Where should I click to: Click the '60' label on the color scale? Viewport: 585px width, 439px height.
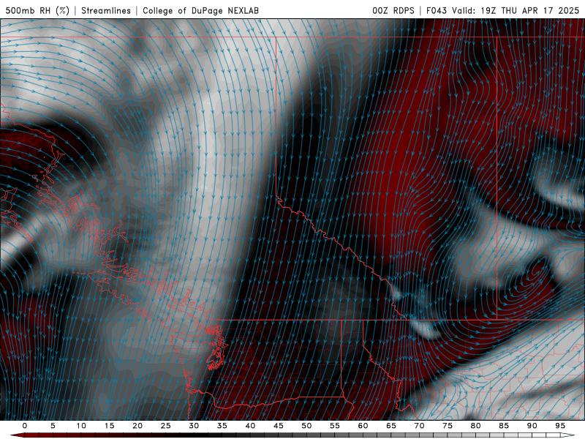click(x=363, y=426)
